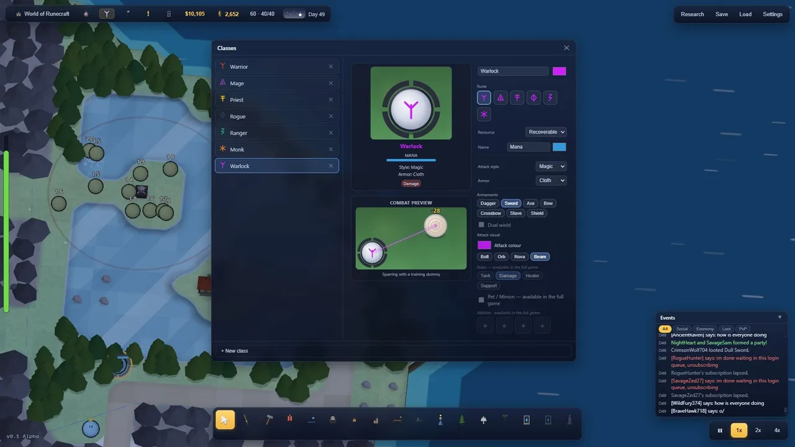The image size is (795, 447).
Task: Pick the Nova attack visual
Action: (x=520, y=256)
